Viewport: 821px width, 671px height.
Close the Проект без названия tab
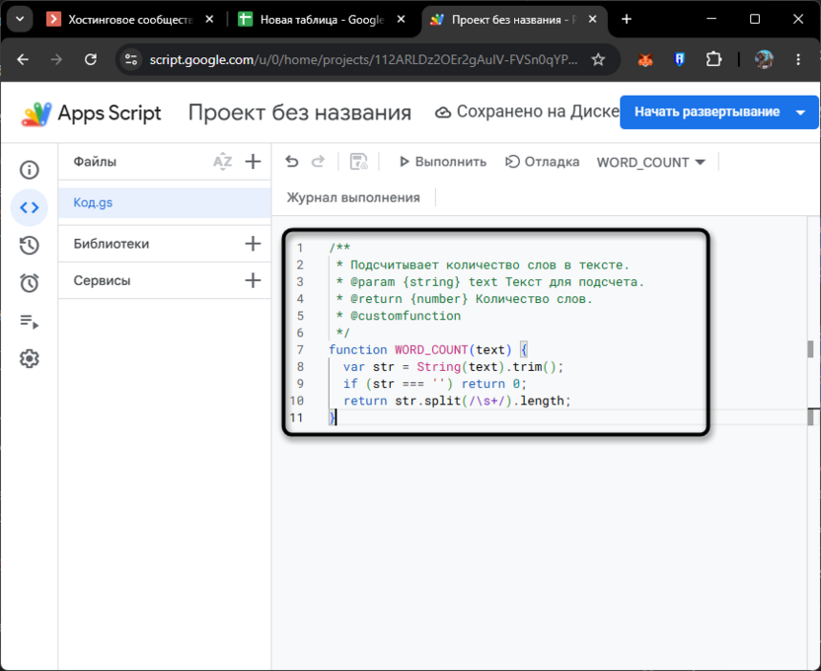pyautogui.click(x=593, y=20)
